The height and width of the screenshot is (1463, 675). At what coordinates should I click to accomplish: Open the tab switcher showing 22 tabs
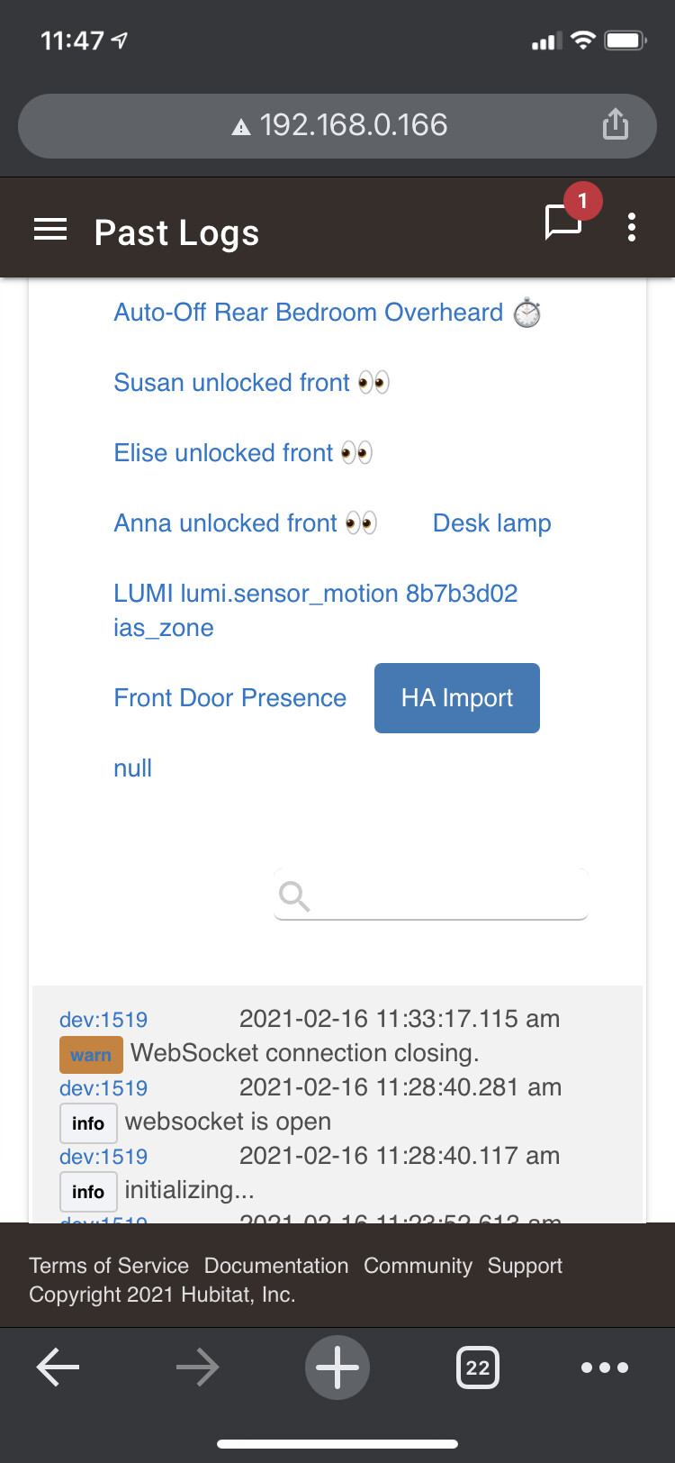(x=477, y=1368)
